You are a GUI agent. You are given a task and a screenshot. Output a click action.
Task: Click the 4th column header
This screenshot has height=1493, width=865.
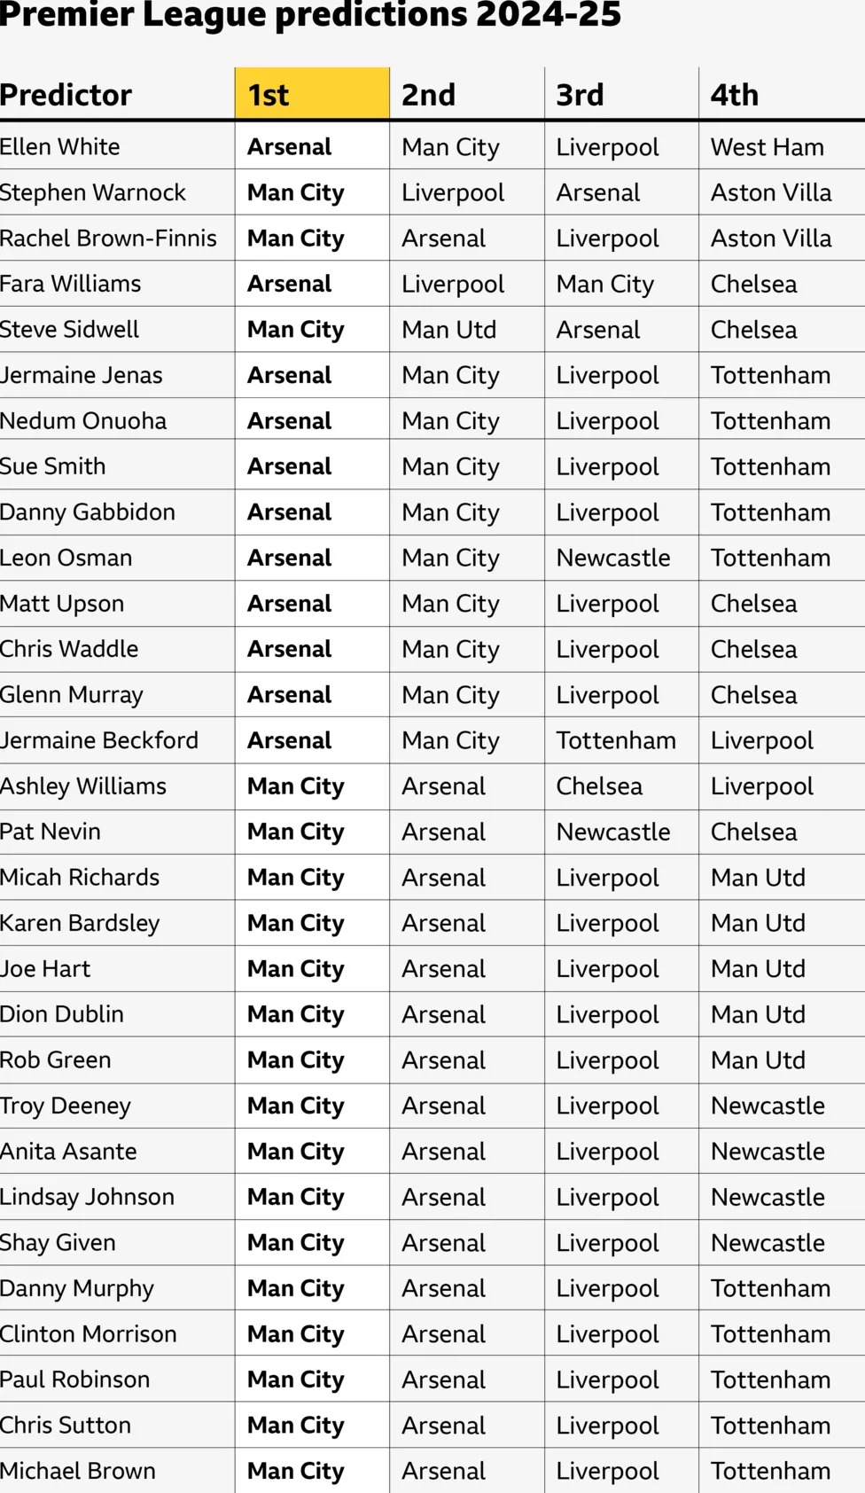tap(735, 95)
